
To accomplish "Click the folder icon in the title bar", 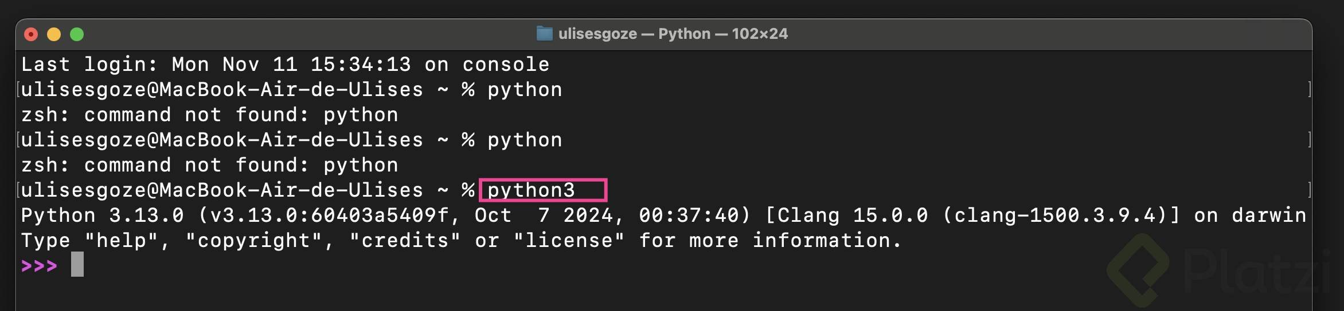I will point(544,34).
